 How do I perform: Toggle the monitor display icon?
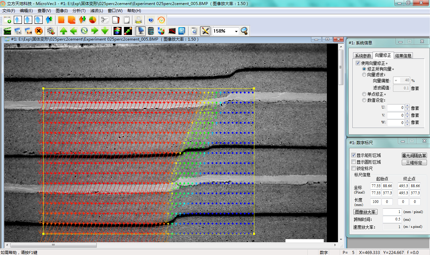pos(140,31)
